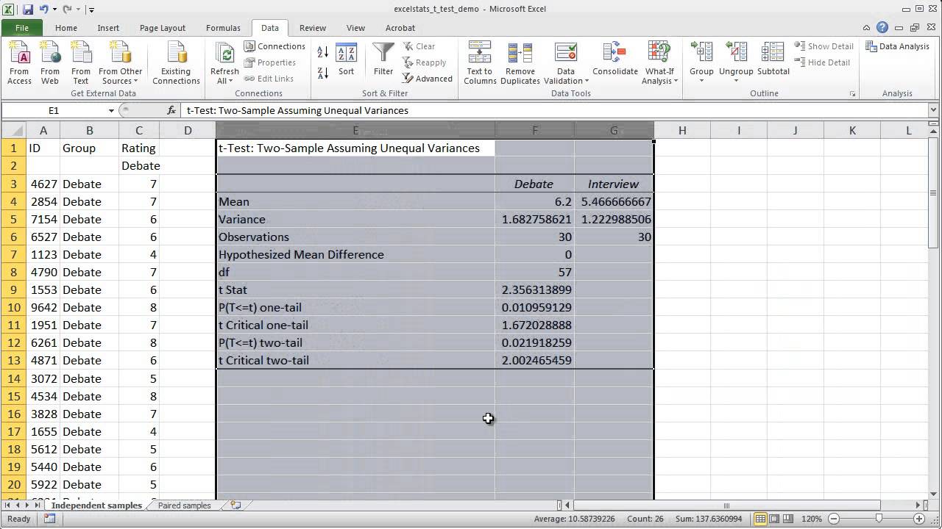Click the Sort A to Z icon
The width and height of the screenshot is (942, 529).
pos(322,52)
